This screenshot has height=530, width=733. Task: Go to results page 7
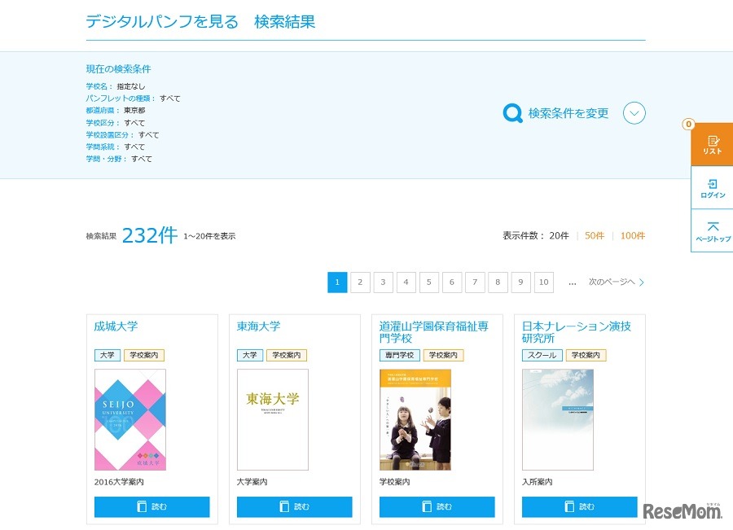point(475,283)
